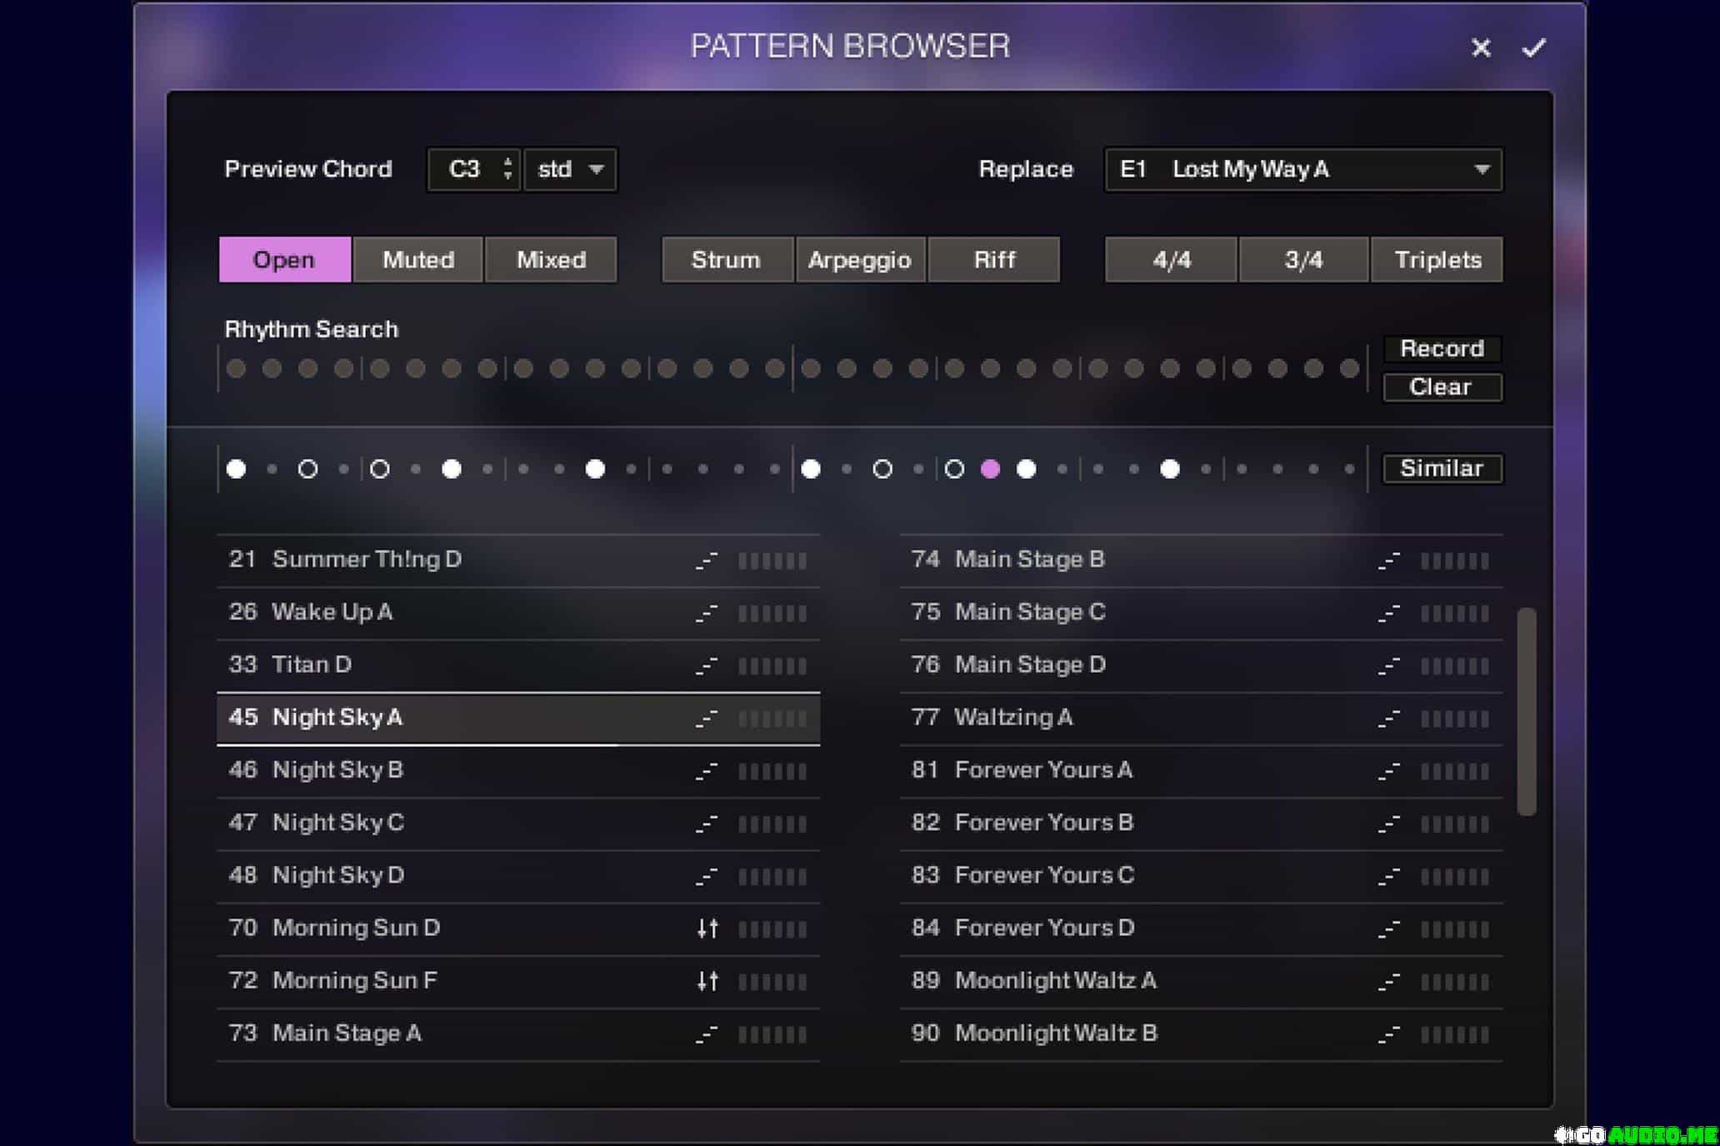Close the Pattern Browser with X icon
1720x1146 pixels.
[x=1480, y=47]
